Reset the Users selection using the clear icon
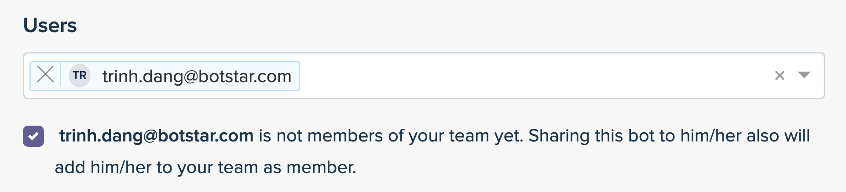This screenshot has height=192, width=846. pos(780,76)
